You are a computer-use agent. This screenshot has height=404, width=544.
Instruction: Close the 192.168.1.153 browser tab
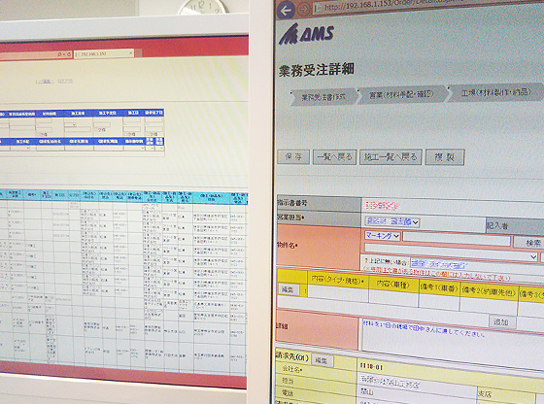click(x=131, y=53)
